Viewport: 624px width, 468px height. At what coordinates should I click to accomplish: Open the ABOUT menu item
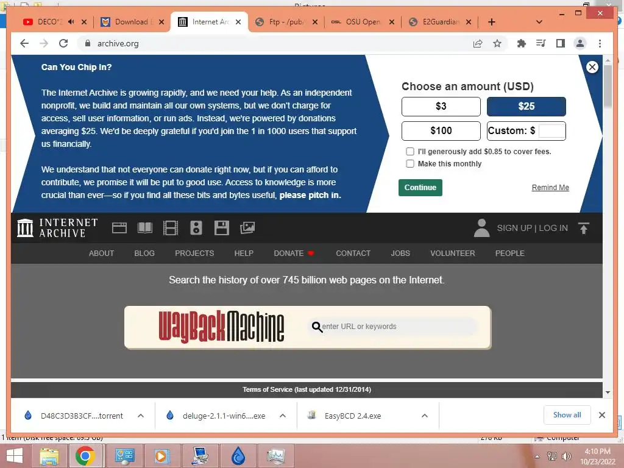[101, 253]
